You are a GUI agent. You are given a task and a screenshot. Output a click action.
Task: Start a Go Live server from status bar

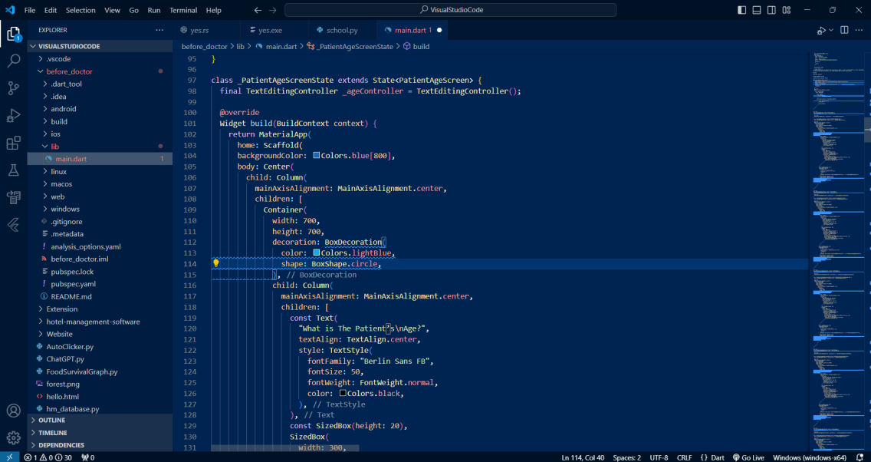click(748, 457)
